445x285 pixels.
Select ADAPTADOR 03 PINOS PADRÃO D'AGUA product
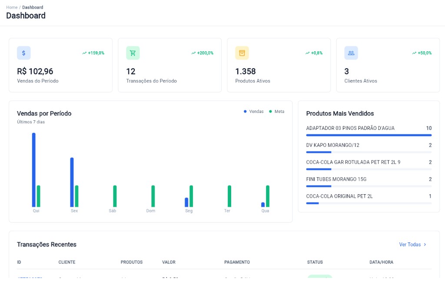(350, 128)
